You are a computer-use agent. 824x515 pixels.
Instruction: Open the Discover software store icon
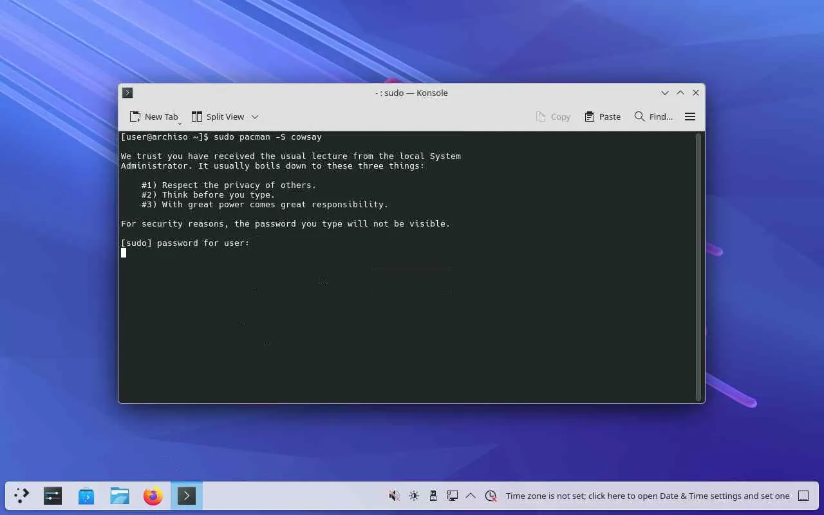[86, 496]
